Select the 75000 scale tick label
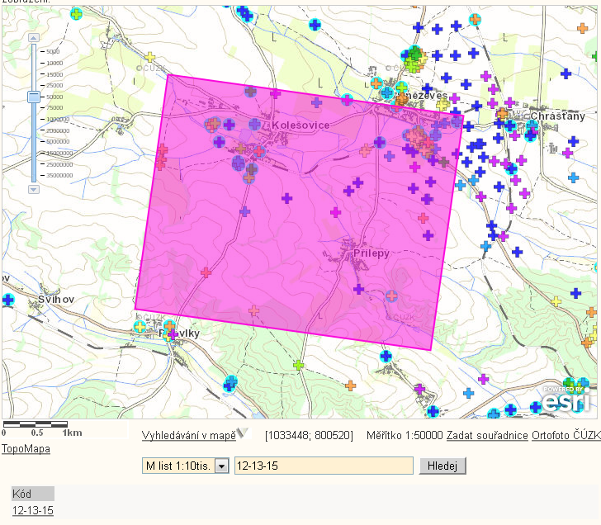This screenshot has width=601, height=525. tap(54, 107)
